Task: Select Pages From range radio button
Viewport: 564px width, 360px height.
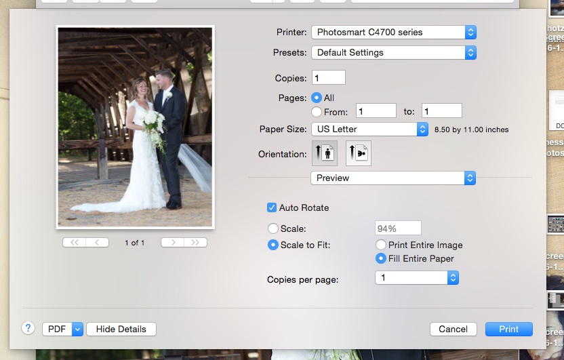Action: 316,112
